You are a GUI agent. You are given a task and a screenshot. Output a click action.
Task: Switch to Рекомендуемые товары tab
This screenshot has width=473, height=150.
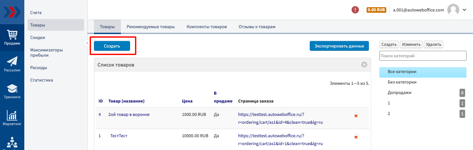[x=150, y=27]
